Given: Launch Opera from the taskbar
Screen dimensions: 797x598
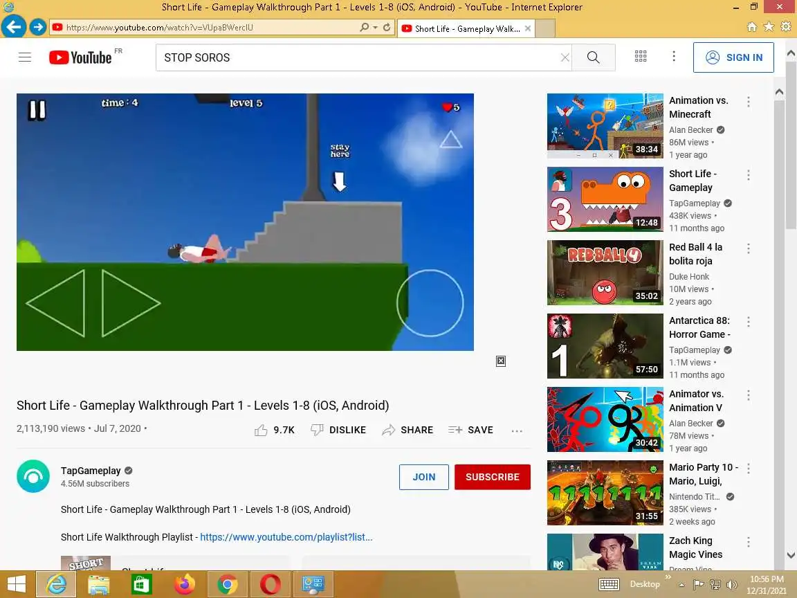Looking at the screenshot, I should pyautogui.click(x=270, y=584).
